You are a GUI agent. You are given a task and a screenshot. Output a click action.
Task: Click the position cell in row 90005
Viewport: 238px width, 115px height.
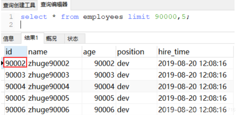pyautogui.click(x=123, y=98)
